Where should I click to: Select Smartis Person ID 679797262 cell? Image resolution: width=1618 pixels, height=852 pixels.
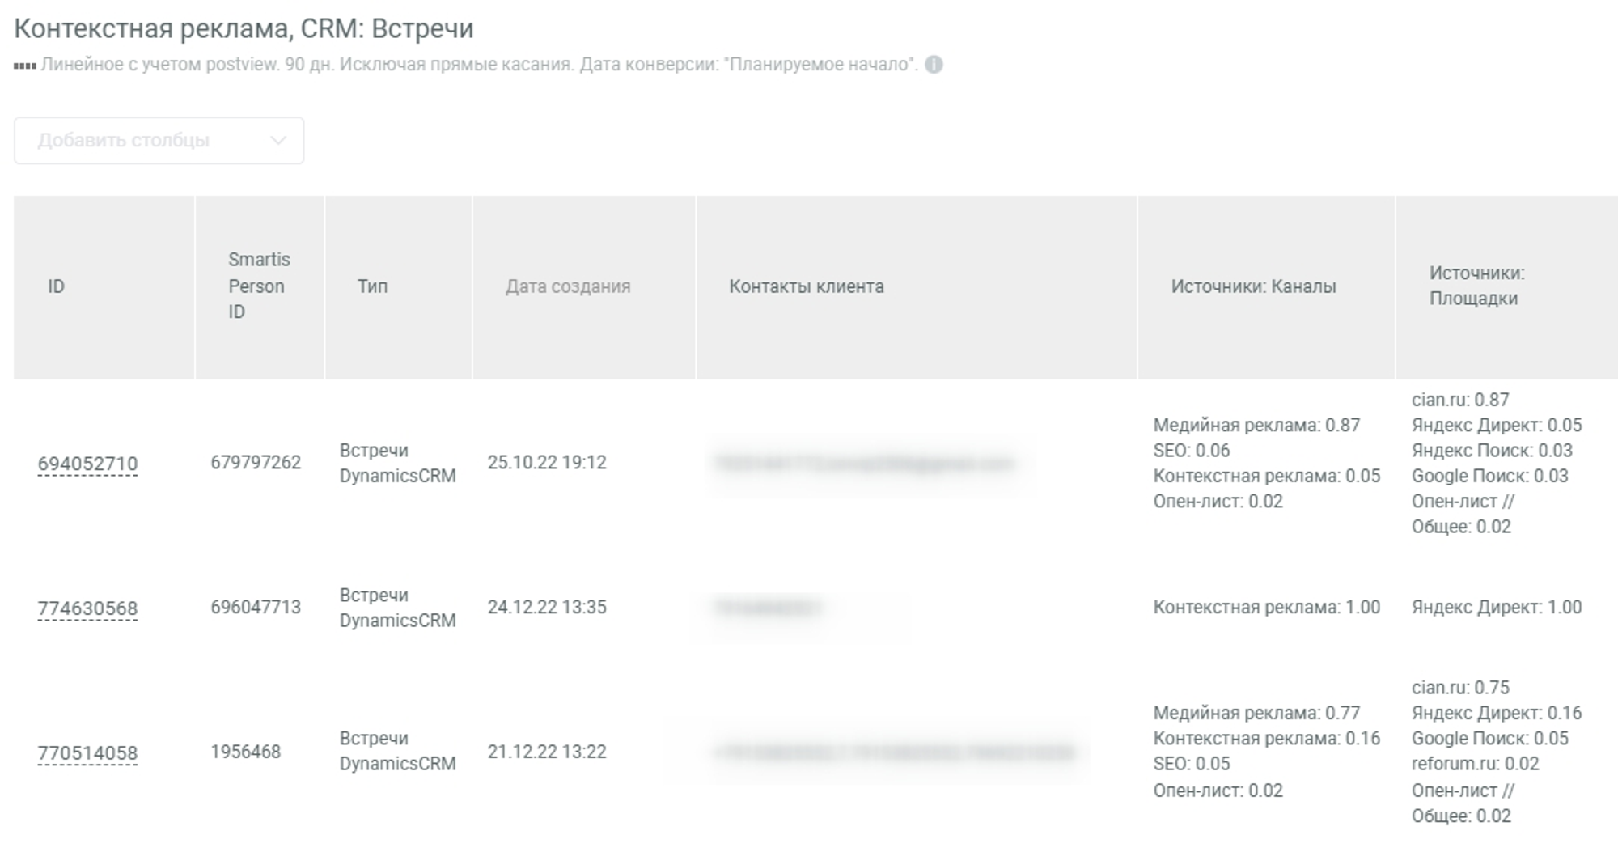point(256,463)
